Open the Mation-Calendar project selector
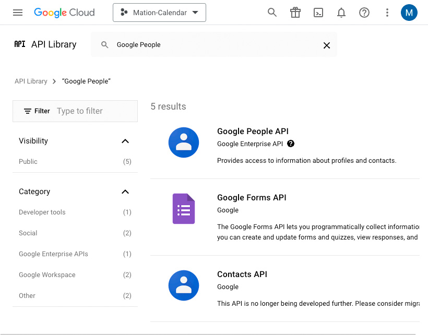The width and height of the screenshot is (428, 335). (159, 13)
